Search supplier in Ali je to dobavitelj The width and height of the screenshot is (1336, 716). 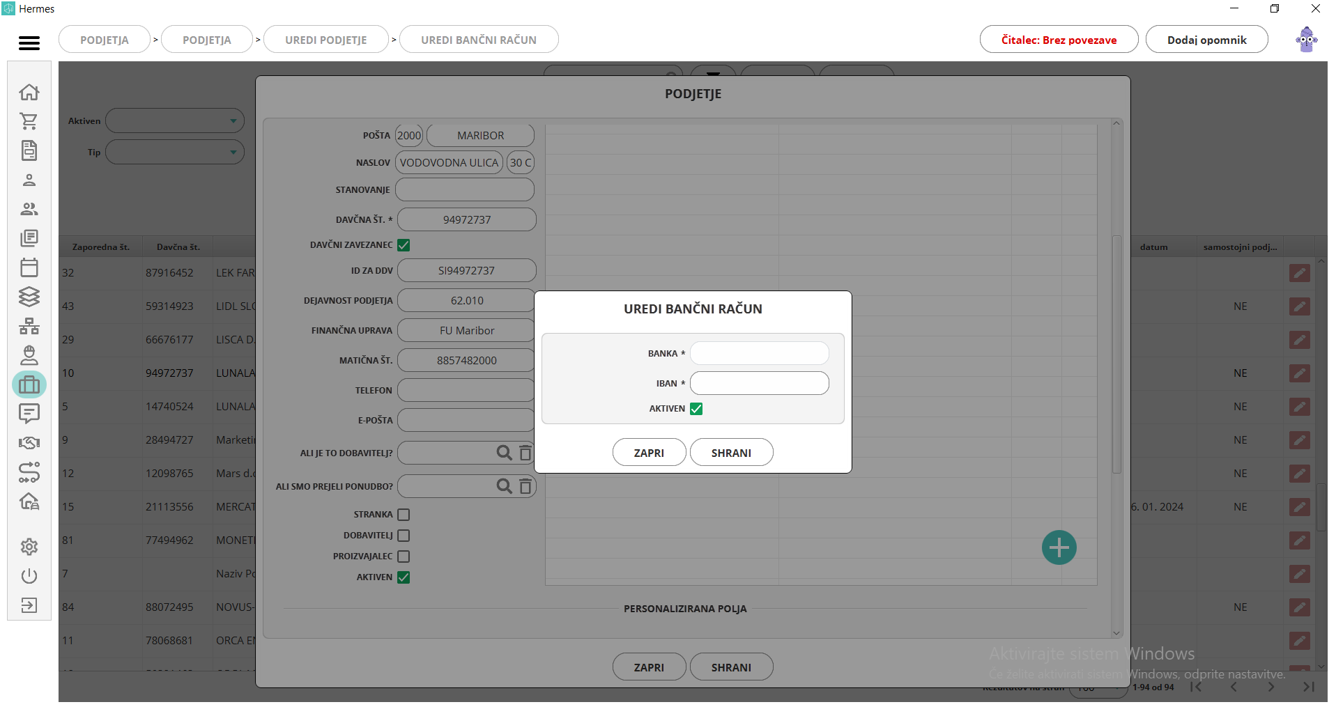[x=504, y=453]
